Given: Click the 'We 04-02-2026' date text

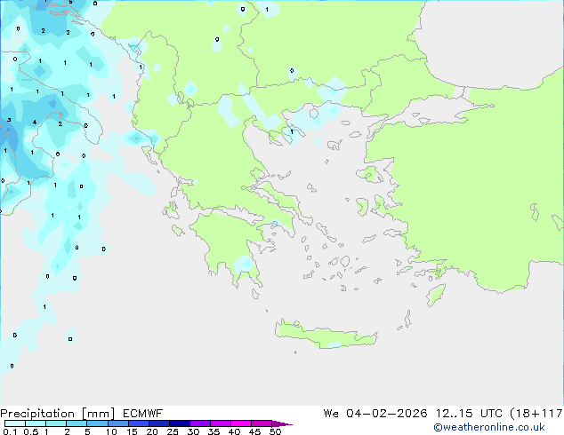Looking at the screenshot, I should [375, 414].
